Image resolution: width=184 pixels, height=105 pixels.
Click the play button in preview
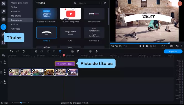click(147, 46)
